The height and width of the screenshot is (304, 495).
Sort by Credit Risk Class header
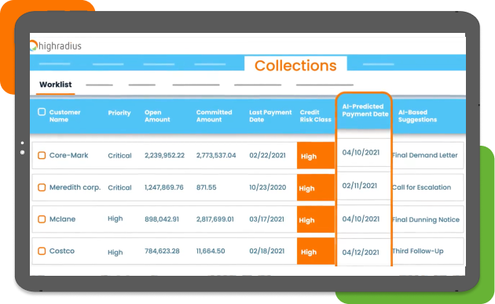click(x=315, y=116)
